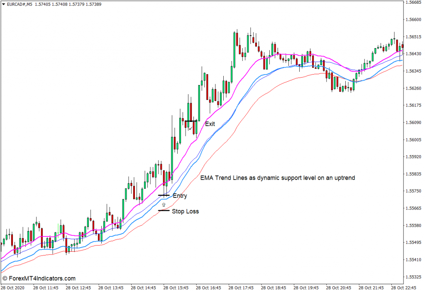
Task: Click the '28 Oct 21:45' time label
Action: [x=371, y=288]
